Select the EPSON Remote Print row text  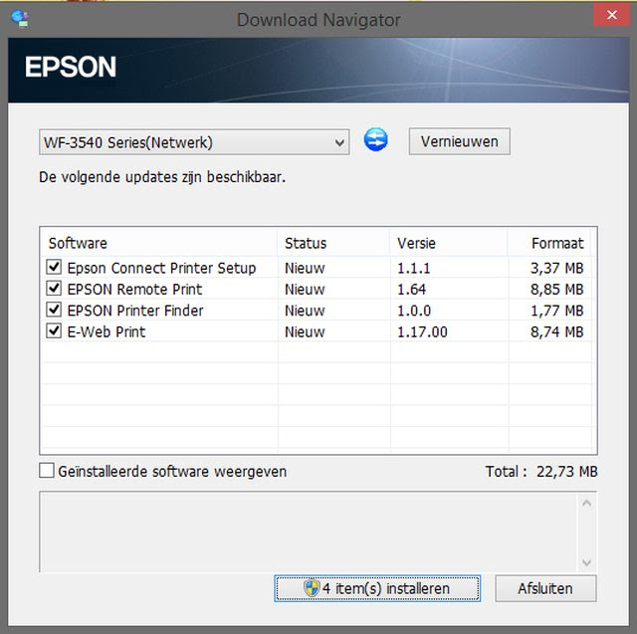point(134,290)
